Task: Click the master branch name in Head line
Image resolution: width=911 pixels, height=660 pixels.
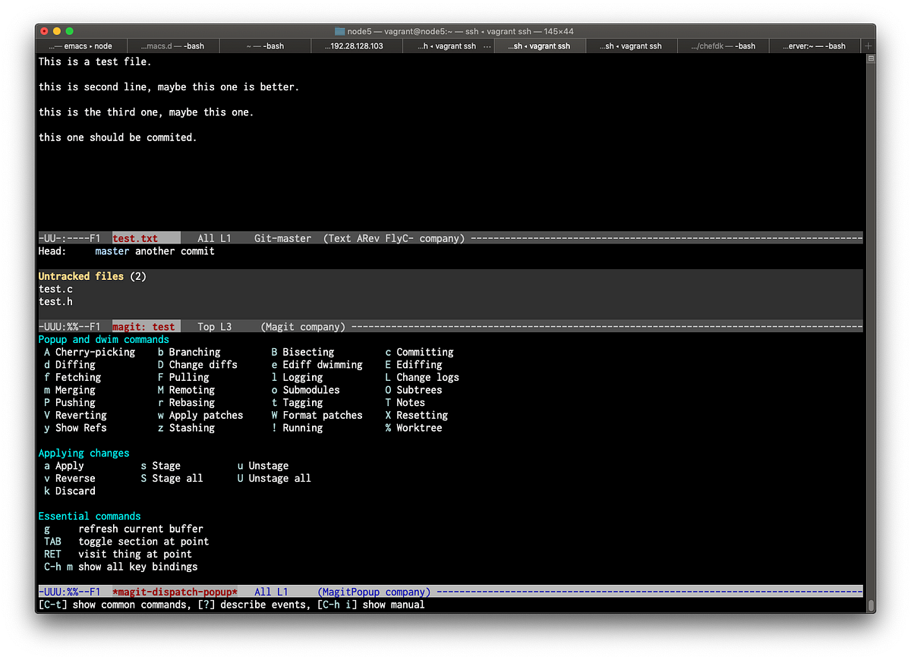Action: pyautogui.click(x=112, y=250)
